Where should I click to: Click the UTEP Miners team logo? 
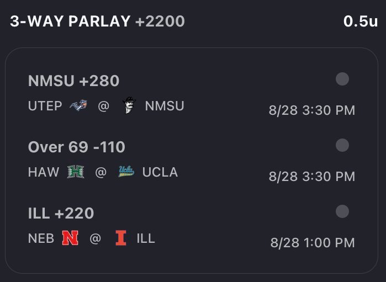78,105
